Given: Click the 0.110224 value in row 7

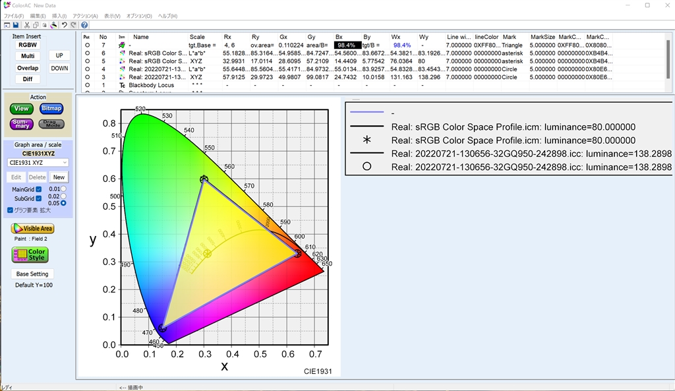Looking at the screenshot, I should (x=291, y=45).
